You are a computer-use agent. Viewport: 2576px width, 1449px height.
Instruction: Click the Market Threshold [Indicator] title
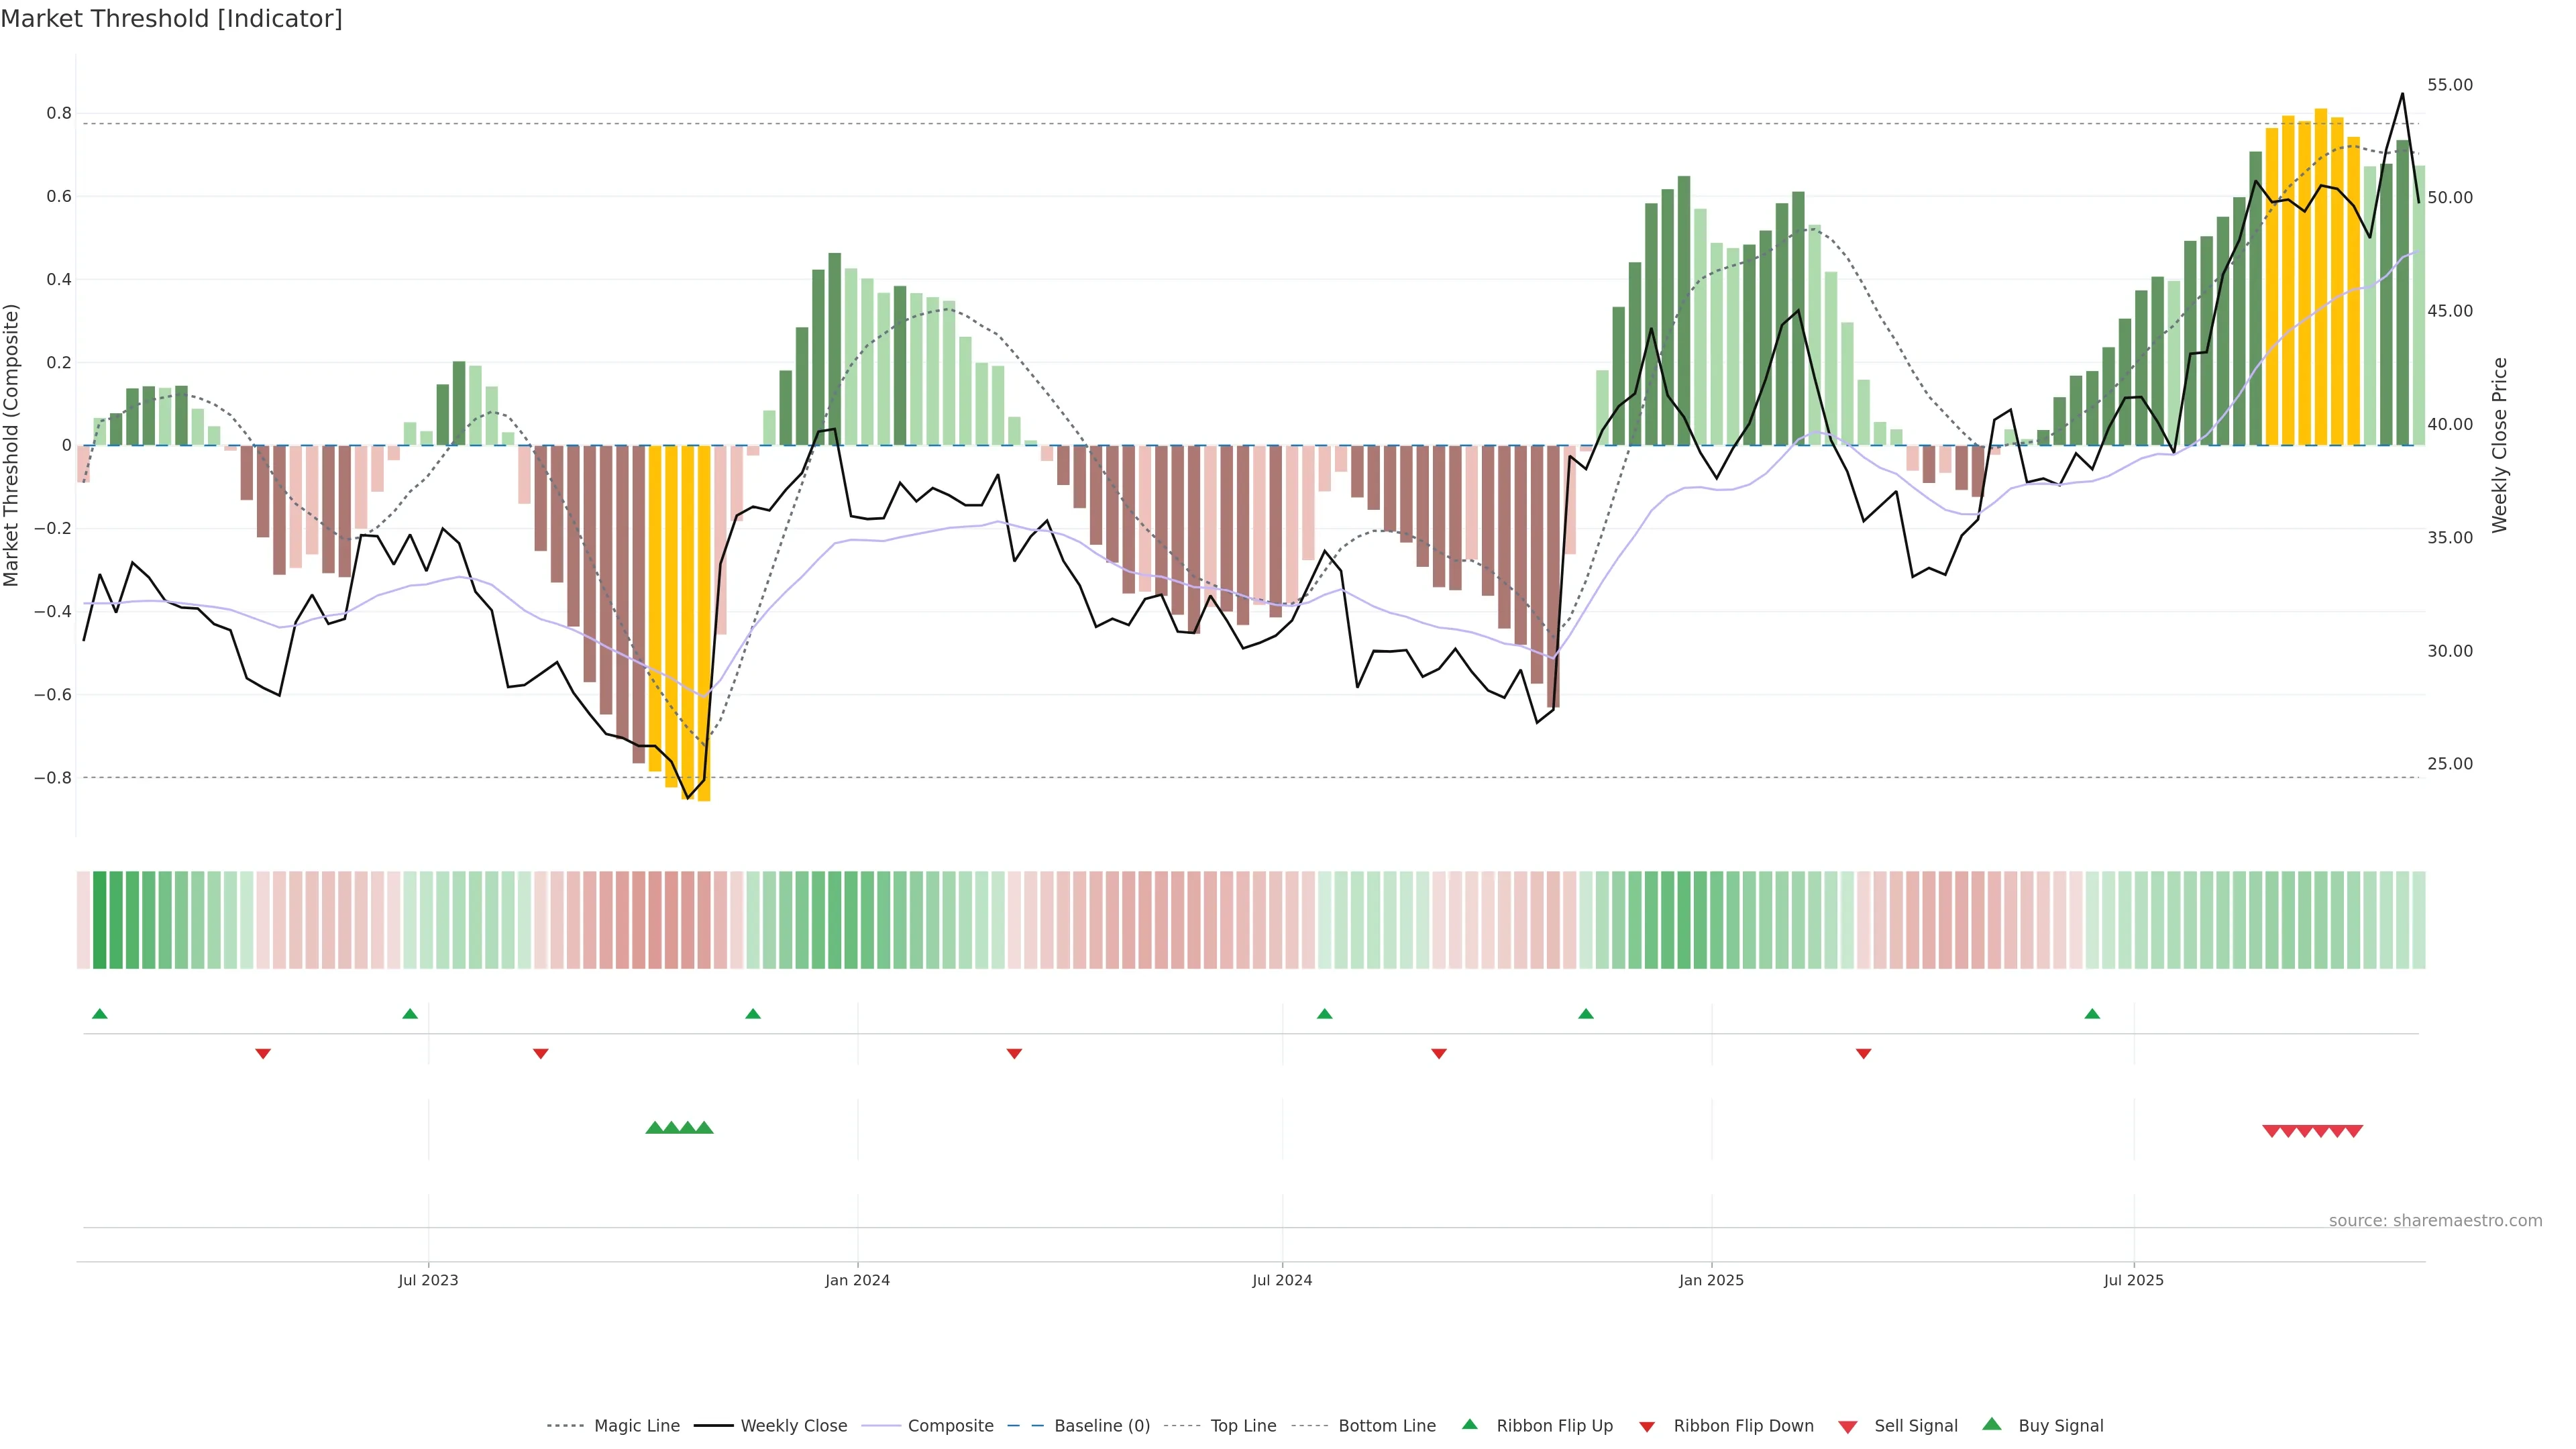tap(171, 19)
